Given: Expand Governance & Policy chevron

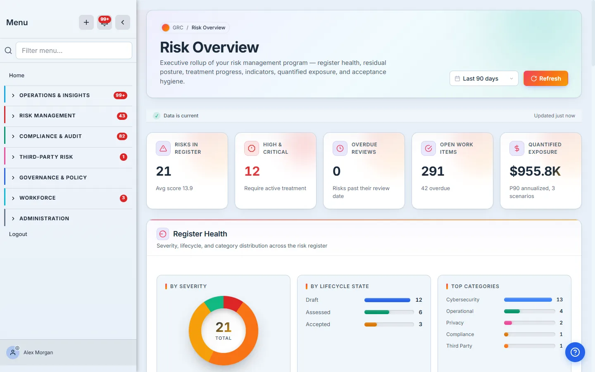Looking at the screenshot, I should coord(13,178).
